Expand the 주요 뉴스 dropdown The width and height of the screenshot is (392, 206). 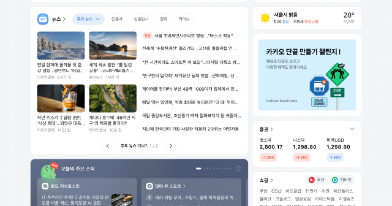[89, 19]
